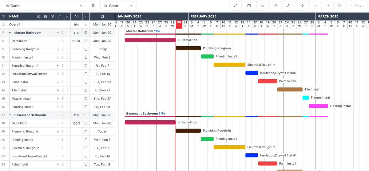This screenshot has height=171, width=369.
Task: Click the blue Insulation/Drywall bar under Basement Bathroom
Action: [x=252, y=155]
